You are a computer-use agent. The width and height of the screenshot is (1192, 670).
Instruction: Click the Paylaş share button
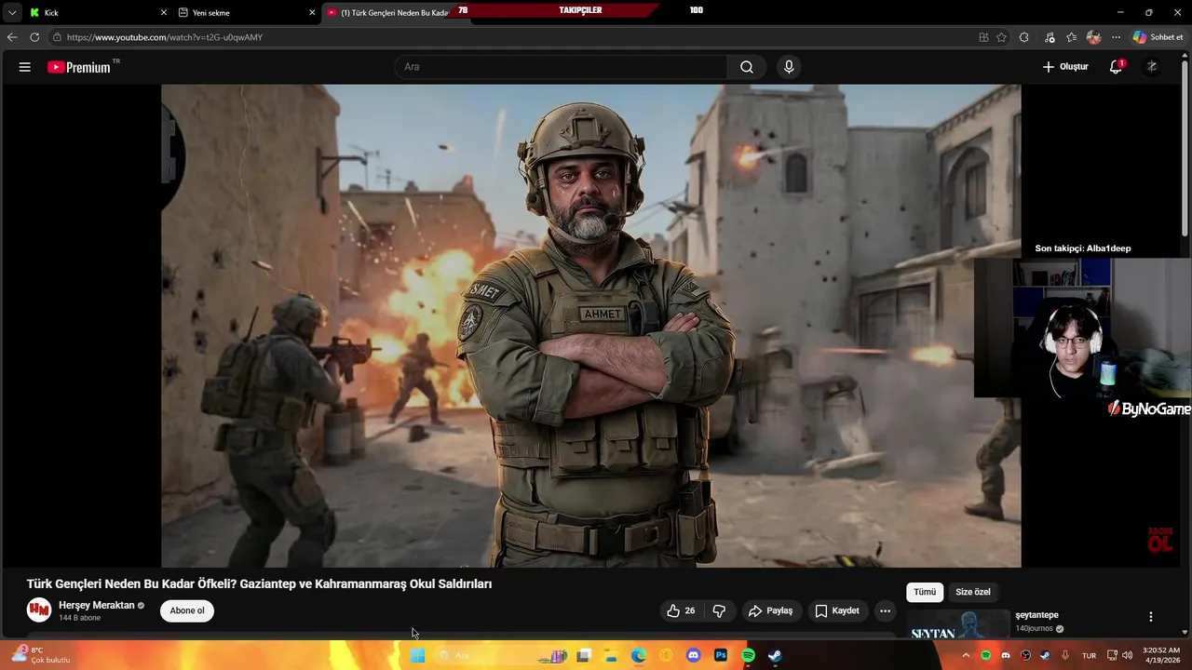(771, 610)
